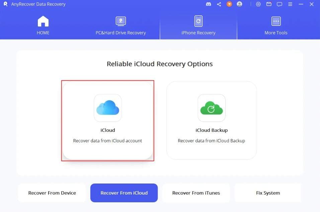
Task: Click AnyRecover Data Recovery title text
Action: point(38,4)
